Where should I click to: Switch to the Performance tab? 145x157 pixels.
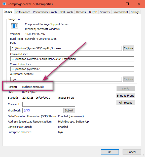[x=23, y=12]
